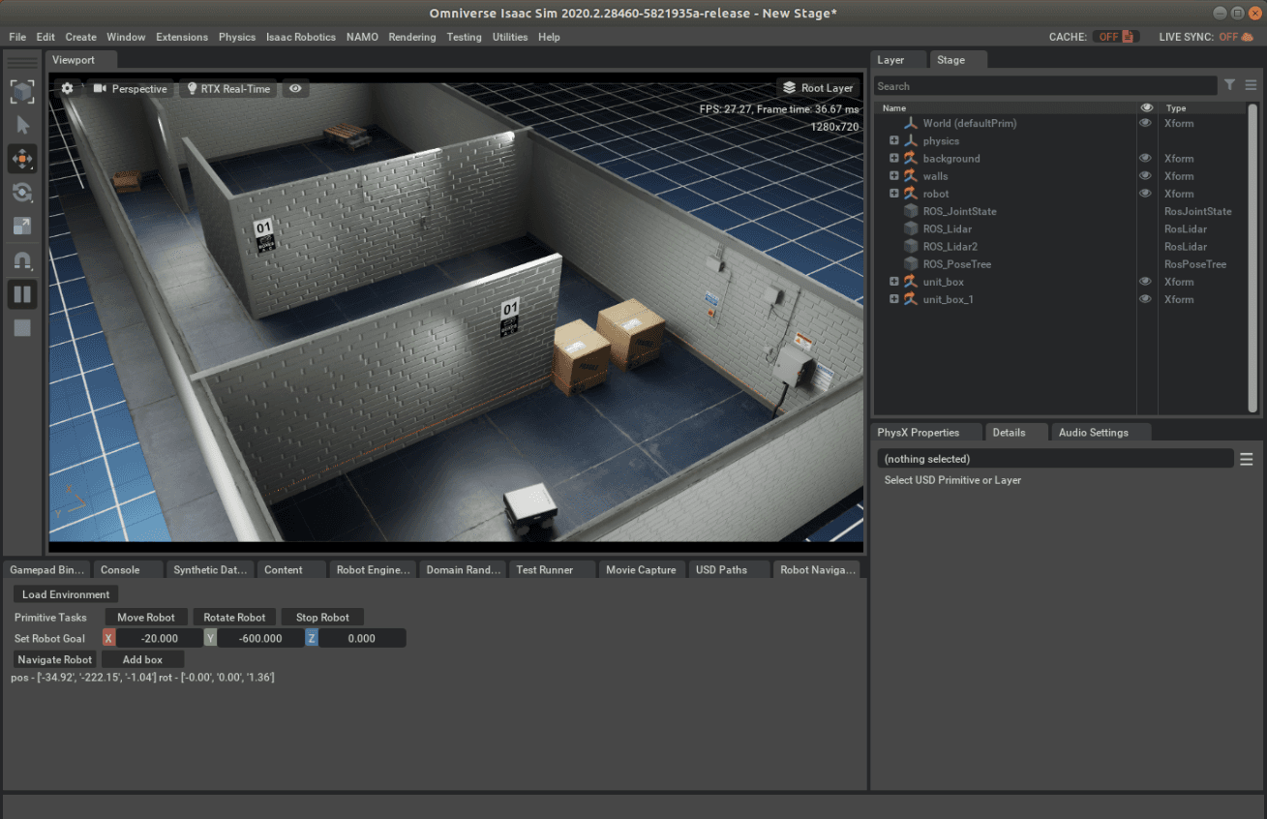1267x819 pixels.
Task: Click the toolbar drag handle grip
Action: (22, 63)
